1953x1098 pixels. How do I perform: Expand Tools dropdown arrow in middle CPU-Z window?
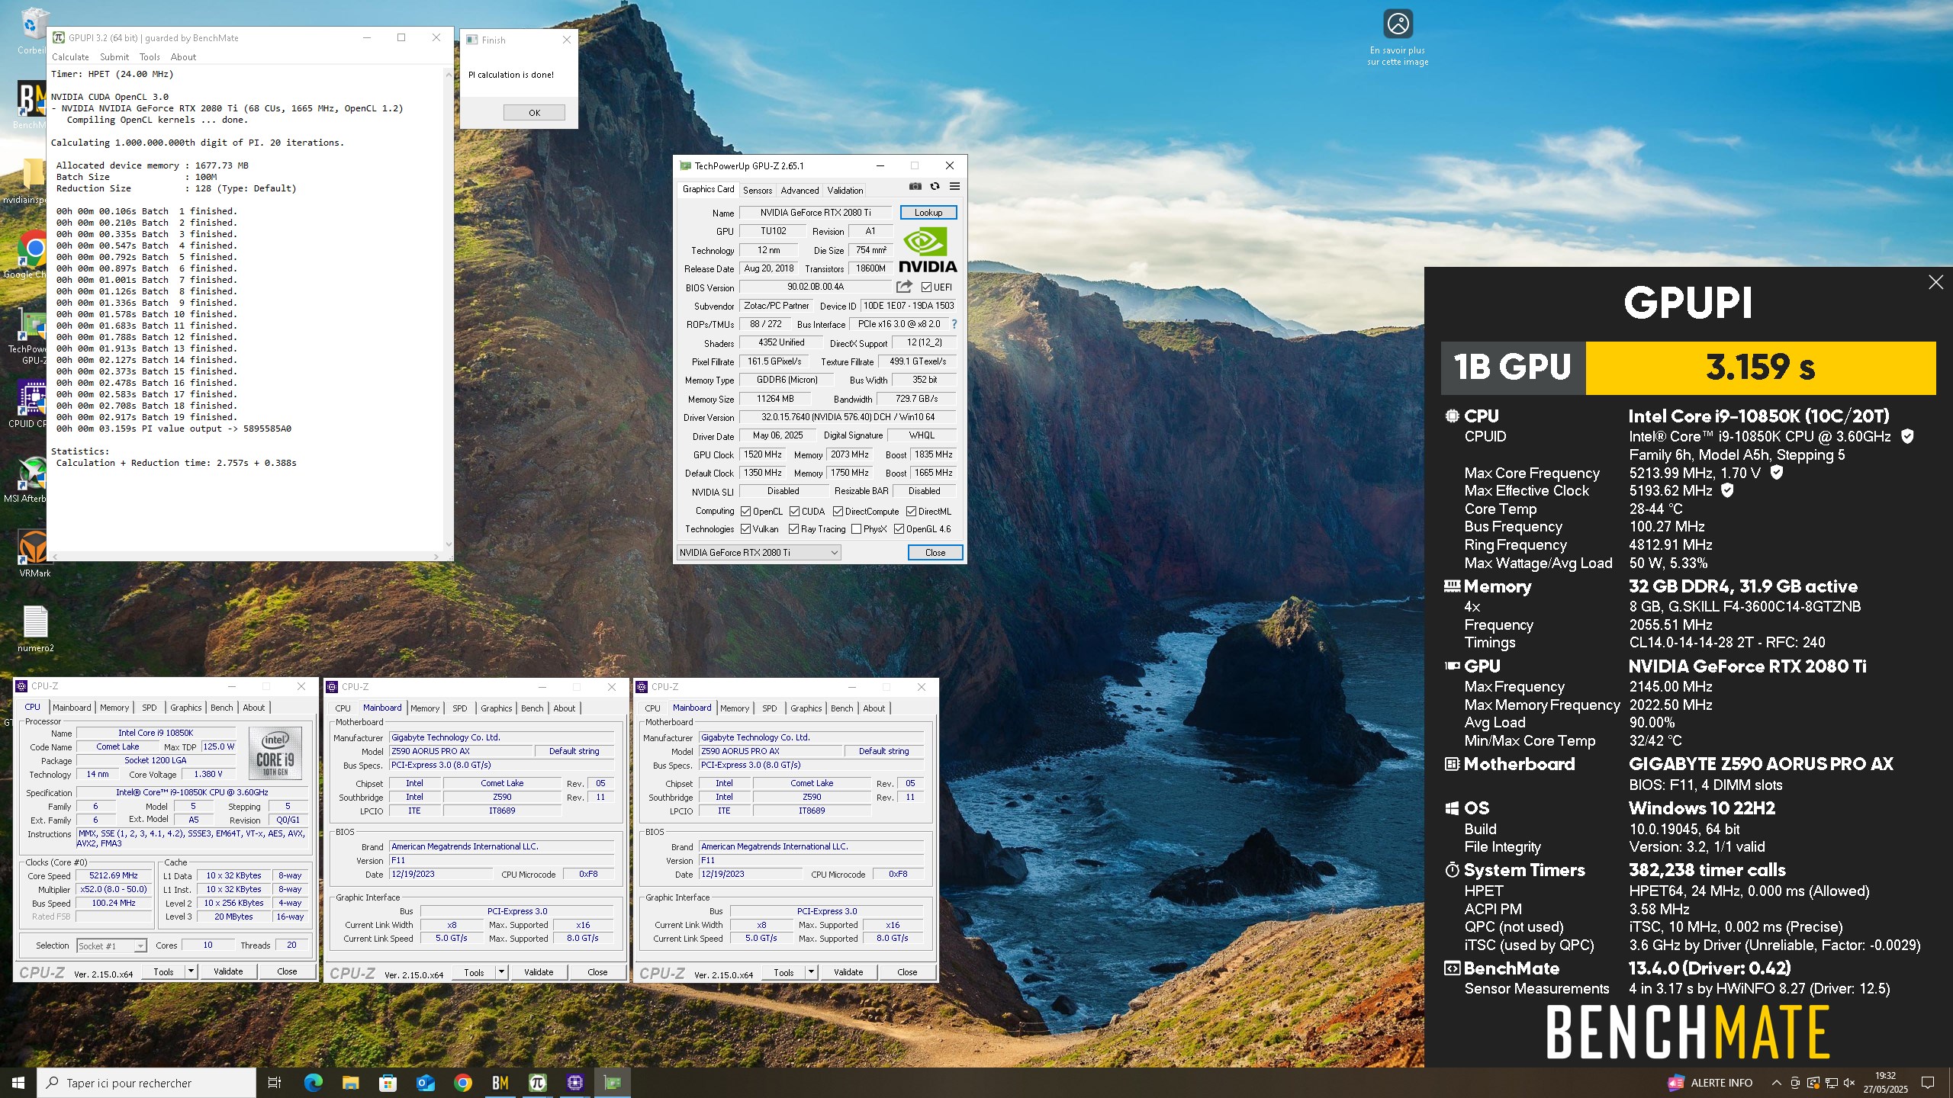coord(501,972)
